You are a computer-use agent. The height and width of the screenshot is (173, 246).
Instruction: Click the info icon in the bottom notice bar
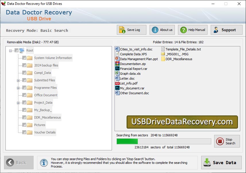click(44, 163)
